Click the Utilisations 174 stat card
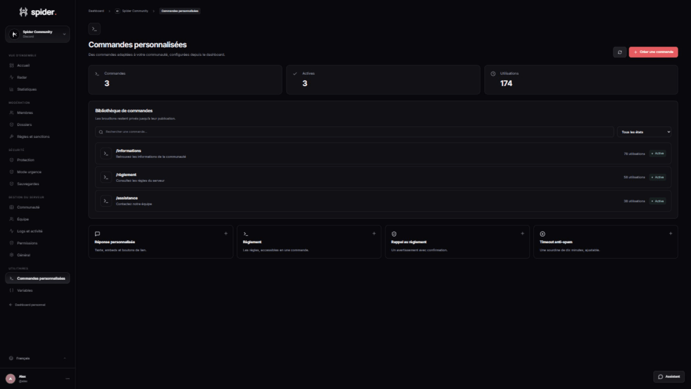The width and height of the screenshot is (691, 389). point(581,80)
